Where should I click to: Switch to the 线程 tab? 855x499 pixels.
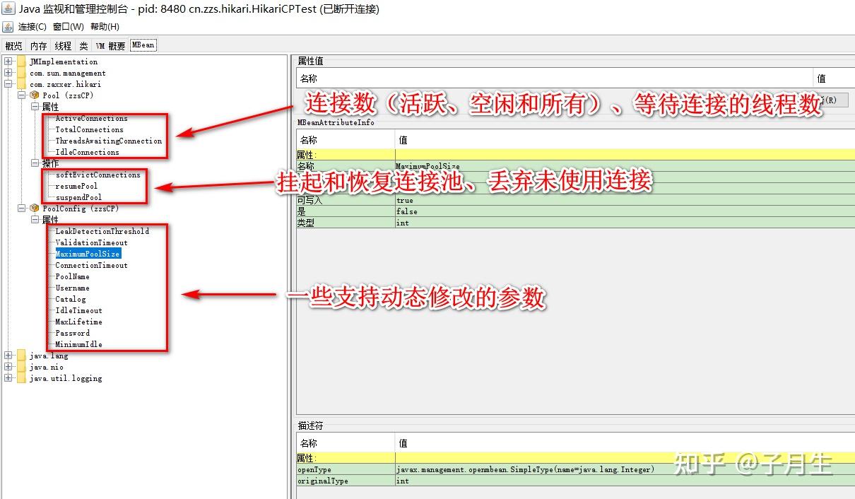click(62, 45)
